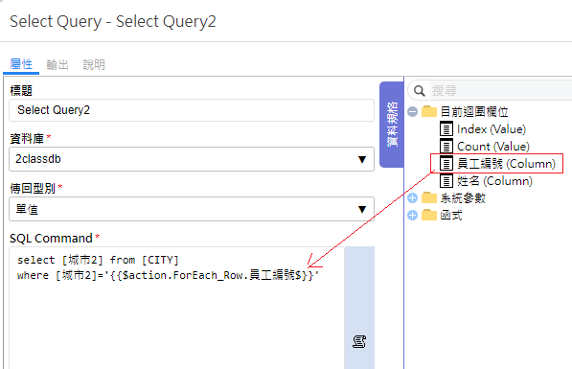Image resolution: width=572 pixels, height=369 pixels.
Task: Open the 資料庫 dropdown showing 2classdb
Action: [x=192, y=159]
